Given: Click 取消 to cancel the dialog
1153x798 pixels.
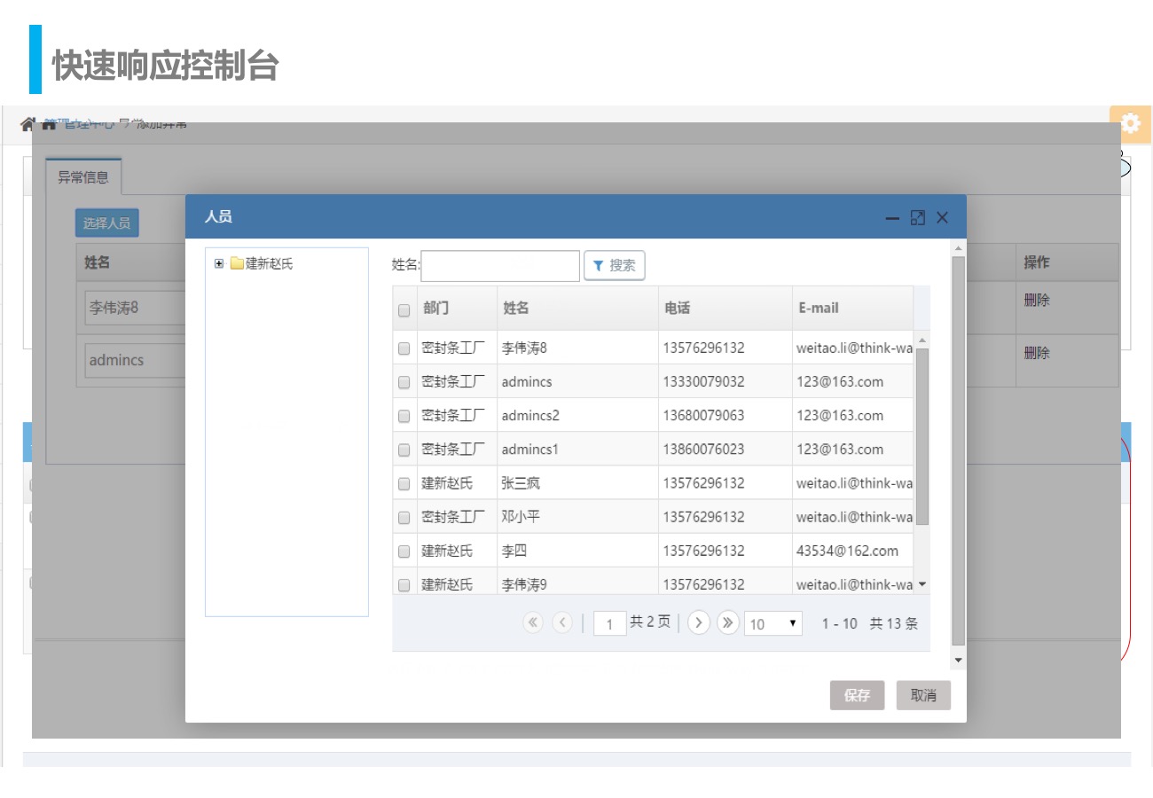Looking at the screenshot, I should coord(923,695).
